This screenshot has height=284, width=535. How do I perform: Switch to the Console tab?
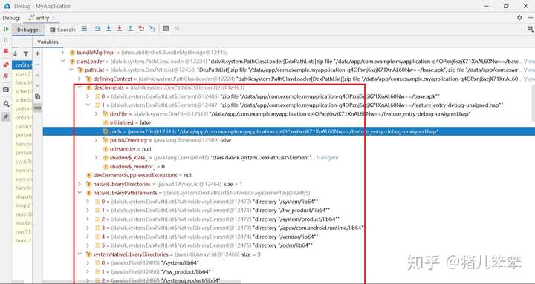tap(62, 30)
